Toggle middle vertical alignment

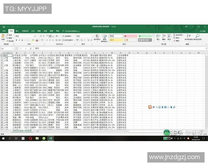pos(50,36)
